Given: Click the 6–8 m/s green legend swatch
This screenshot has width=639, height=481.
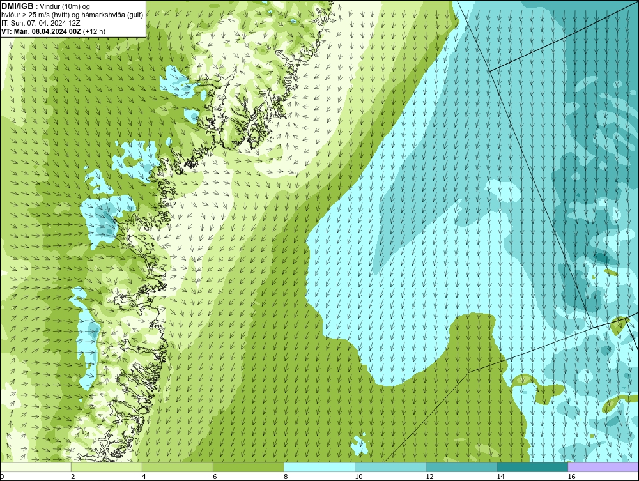Looking at the screenshot, I should click(249, 467).
